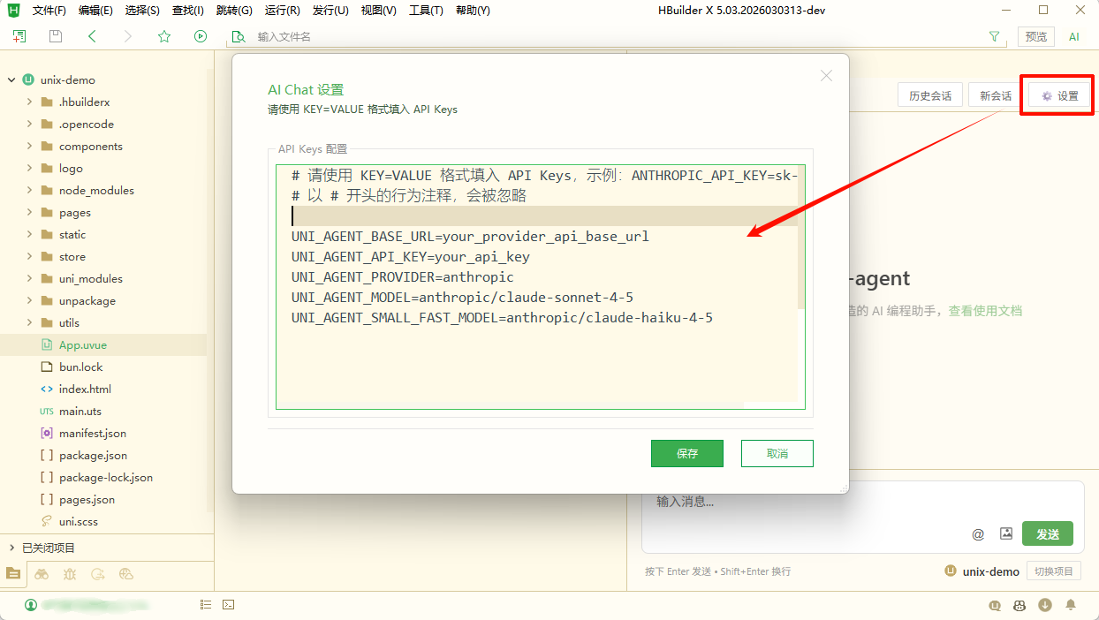The width and height of the screenshot is (1099, 620).
Task: Click the filter funnel icon
Action: 994,36
